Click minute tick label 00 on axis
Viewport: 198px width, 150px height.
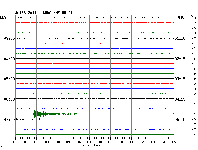tap(16, 142)
